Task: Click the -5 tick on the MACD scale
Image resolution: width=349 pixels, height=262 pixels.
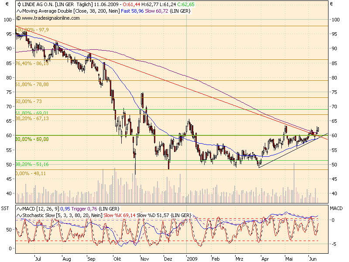Action: click(334, 244)
